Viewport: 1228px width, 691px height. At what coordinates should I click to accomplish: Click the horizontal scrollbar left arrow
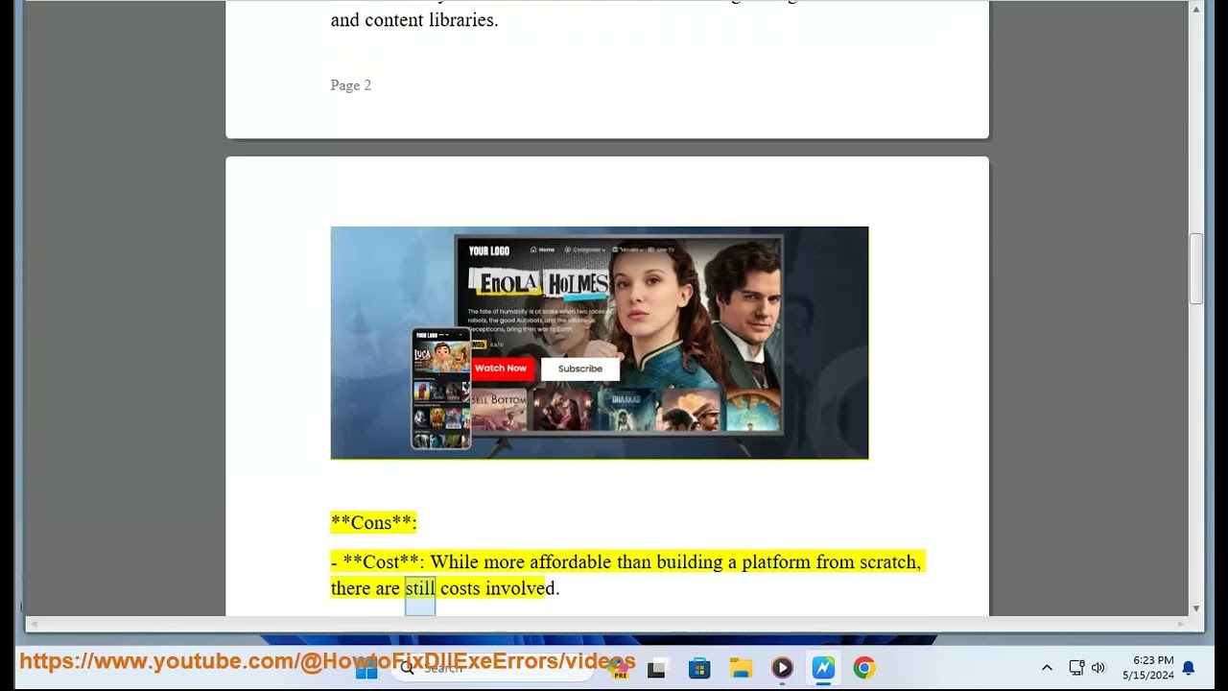(x=34, y=624)
